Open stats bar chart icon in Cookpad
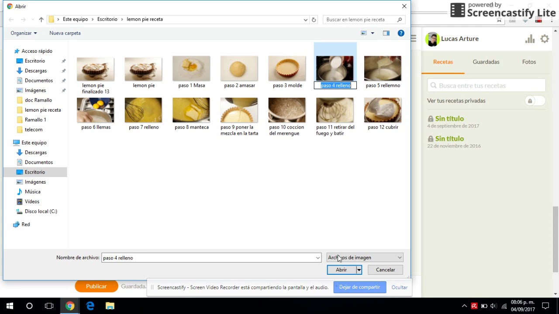 tap(530, 39)
